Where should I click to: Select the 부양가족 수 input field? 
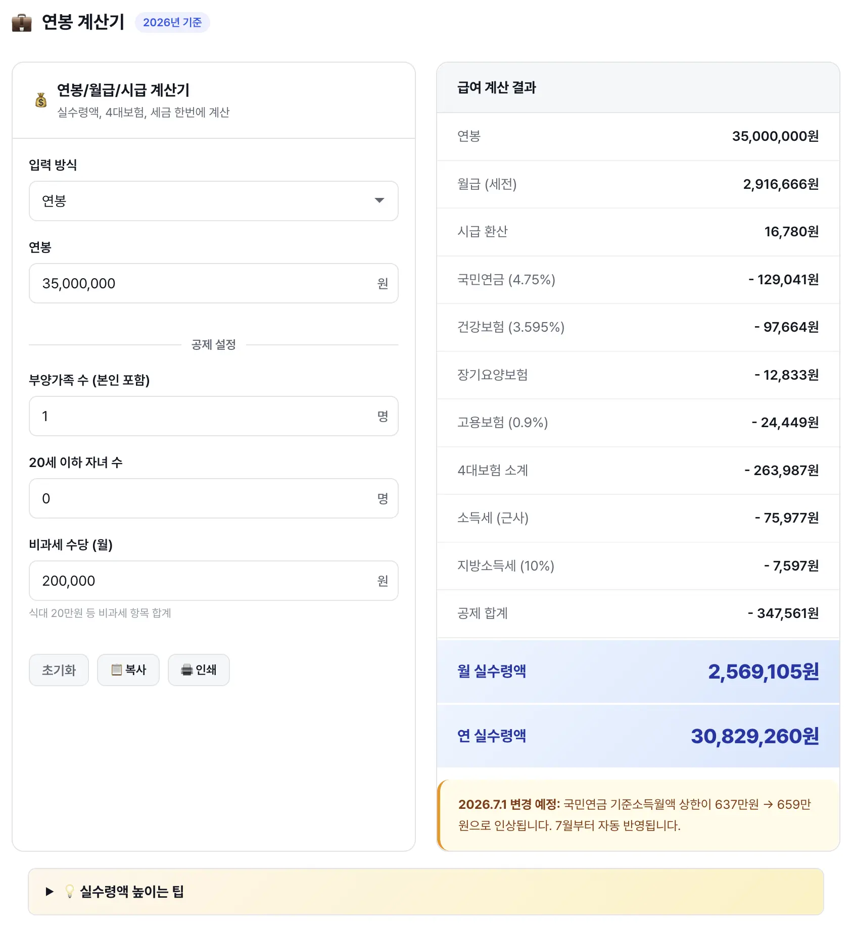point(213,416)
